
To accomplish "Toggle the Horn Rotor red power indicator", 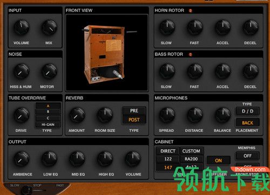I will tap(191, 11).
